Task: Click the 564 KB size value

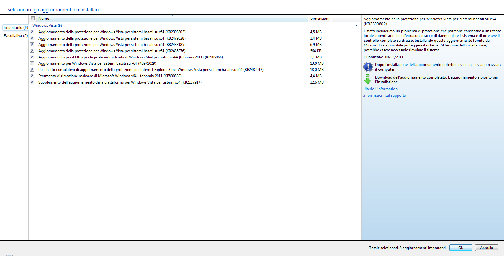Action: pos(316,51)
